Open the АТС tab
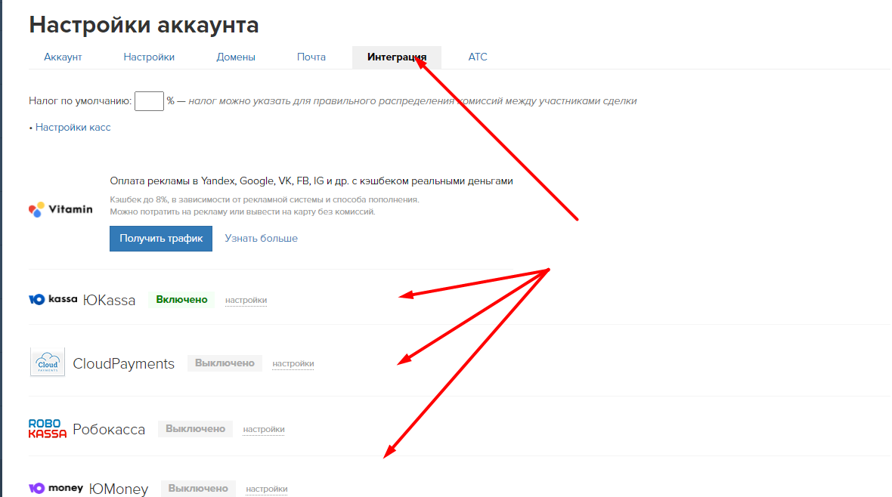892x497 pixels. coord(477,57)
